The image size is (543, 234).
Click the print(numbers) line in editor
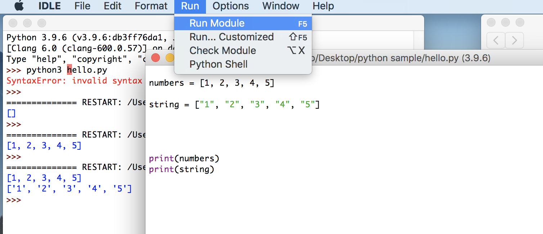click(x=184, y=158)
